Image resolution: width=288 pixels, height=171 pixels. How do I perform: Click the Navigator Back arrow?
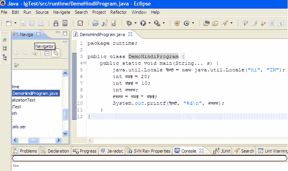[16, 53]
